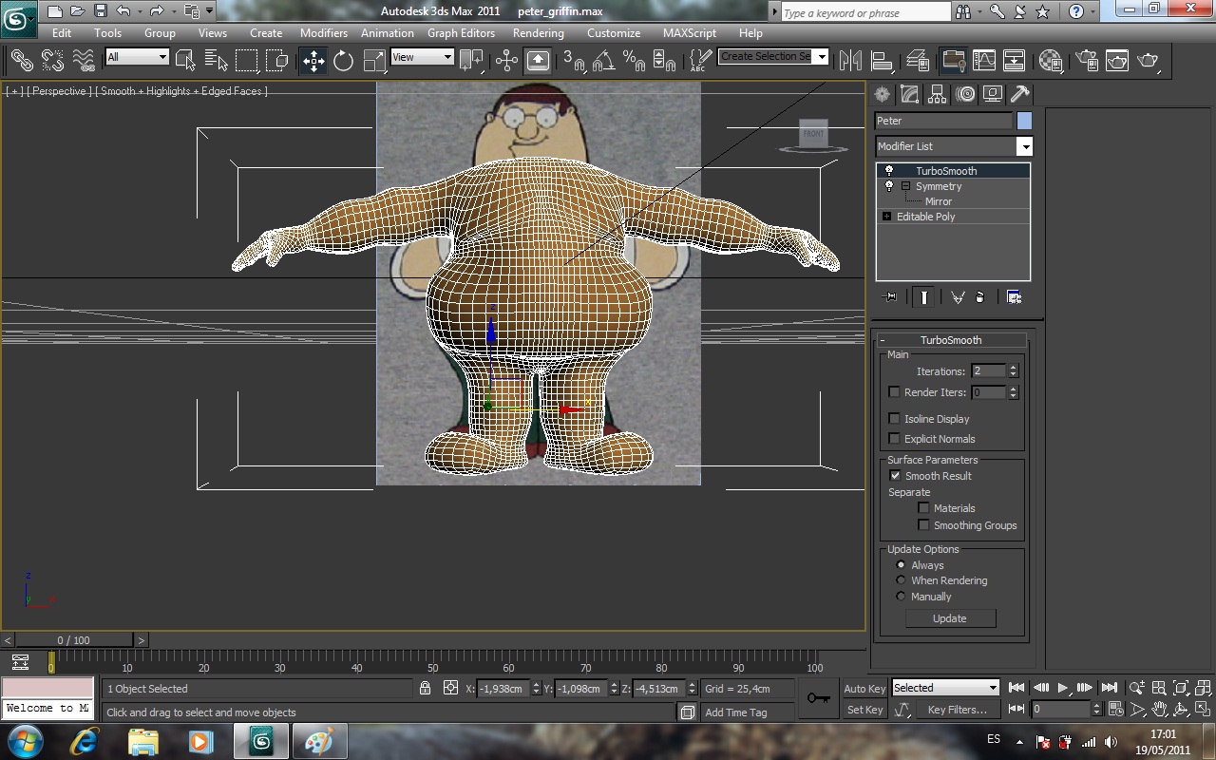
Task: Toggle the Percent Snap button
Action: tap(634, 60)
